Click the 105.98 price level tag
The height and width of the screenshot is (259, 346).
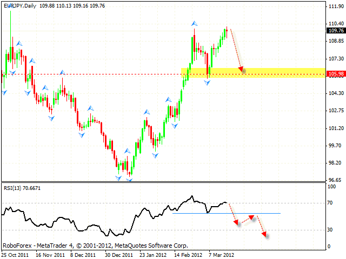pyautogui.click(x=336, y=73)
